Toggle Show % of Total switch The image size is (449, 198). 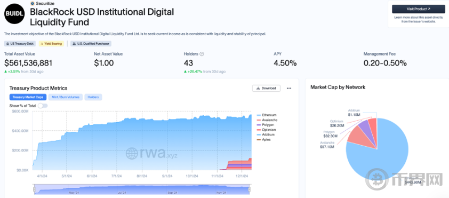(43, 106)
